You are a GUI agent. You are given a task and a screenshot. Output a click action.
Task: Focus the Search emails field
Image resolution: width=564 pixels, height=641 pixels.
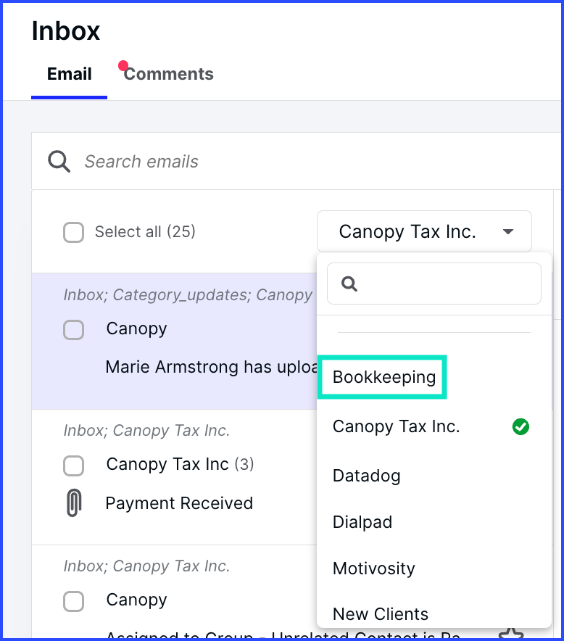coord(296,161)
